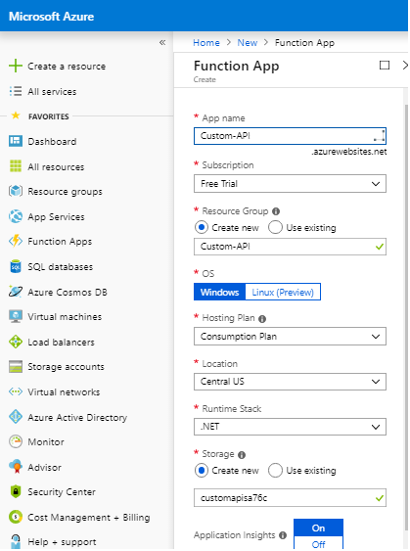Go to the Home breadcrumb link

pos(206,43)
